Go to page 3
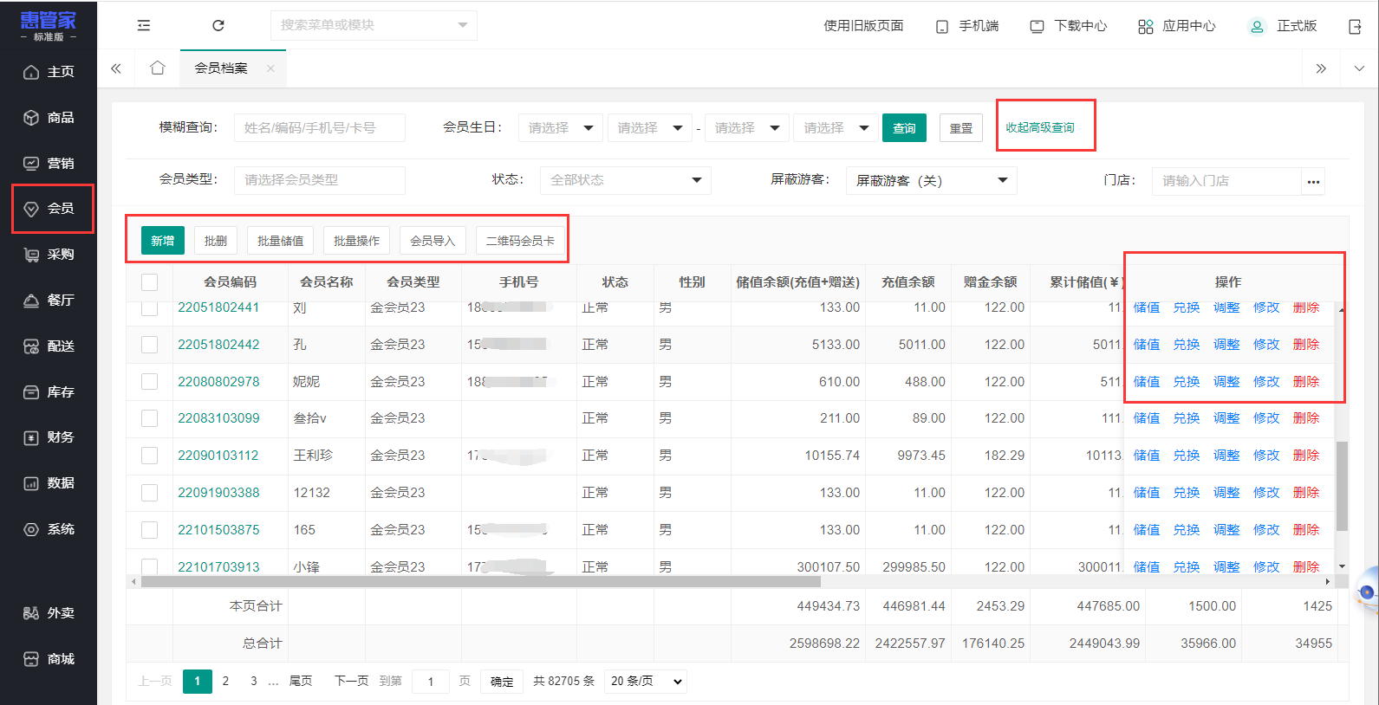The image size is (1379, 705). [254, 682]
